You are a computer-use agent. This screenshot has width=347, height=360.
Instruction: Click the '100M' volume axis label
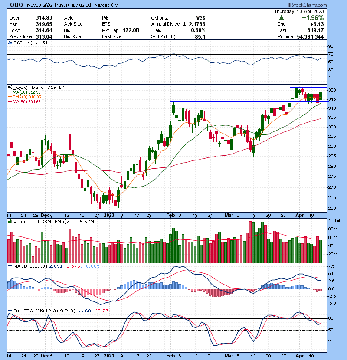334,221
